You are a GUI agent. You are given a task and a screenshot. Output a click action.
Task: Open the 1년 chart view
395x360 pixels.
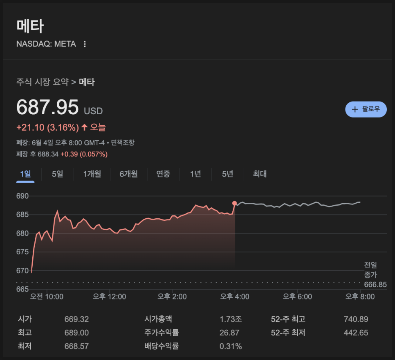tap(195, 174)
